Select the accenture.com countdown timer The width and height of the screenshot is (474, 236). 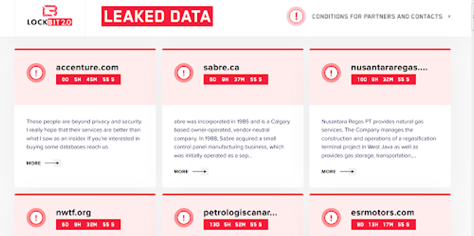click(x=89, y=80)
